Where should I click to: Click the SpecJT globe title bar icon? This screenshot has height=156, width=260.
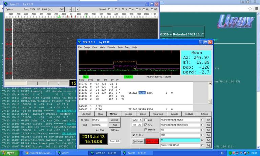pyautogui.click(x=5, y=4)
